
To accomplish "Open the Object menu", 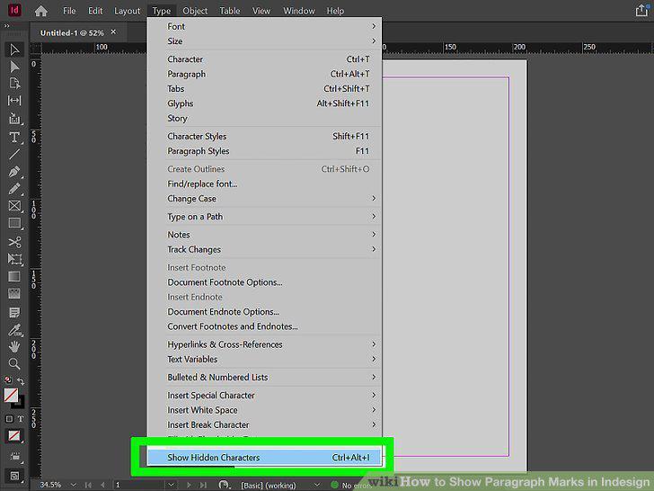I will click(x=195, y=11).
